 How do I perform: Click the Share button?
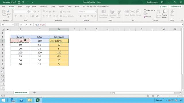pyautogui.click(x=163, y=7)
